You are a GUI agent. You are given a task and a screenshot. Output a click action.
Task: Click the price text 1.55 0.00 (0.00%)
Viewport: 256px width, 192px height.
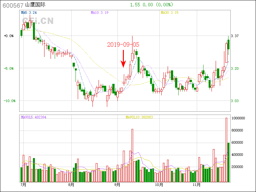[151, 5]
